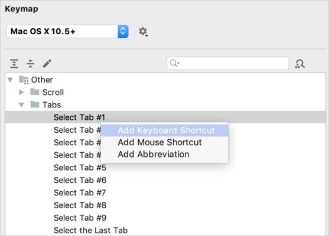Open the gear keymap actions menu
Image resolution: width=329 pixels, height=236 pixels.
point(144,32)
